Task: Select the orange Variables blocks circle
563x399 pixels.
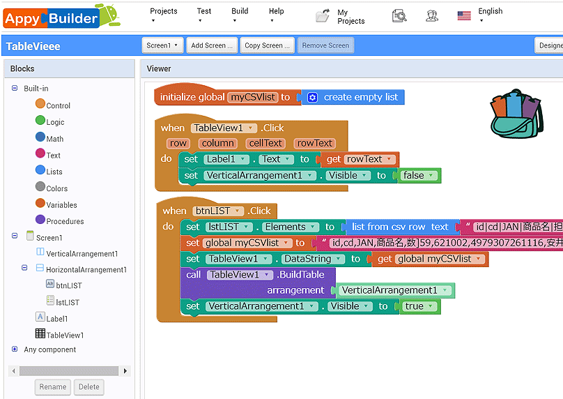Action: [40, 203]
